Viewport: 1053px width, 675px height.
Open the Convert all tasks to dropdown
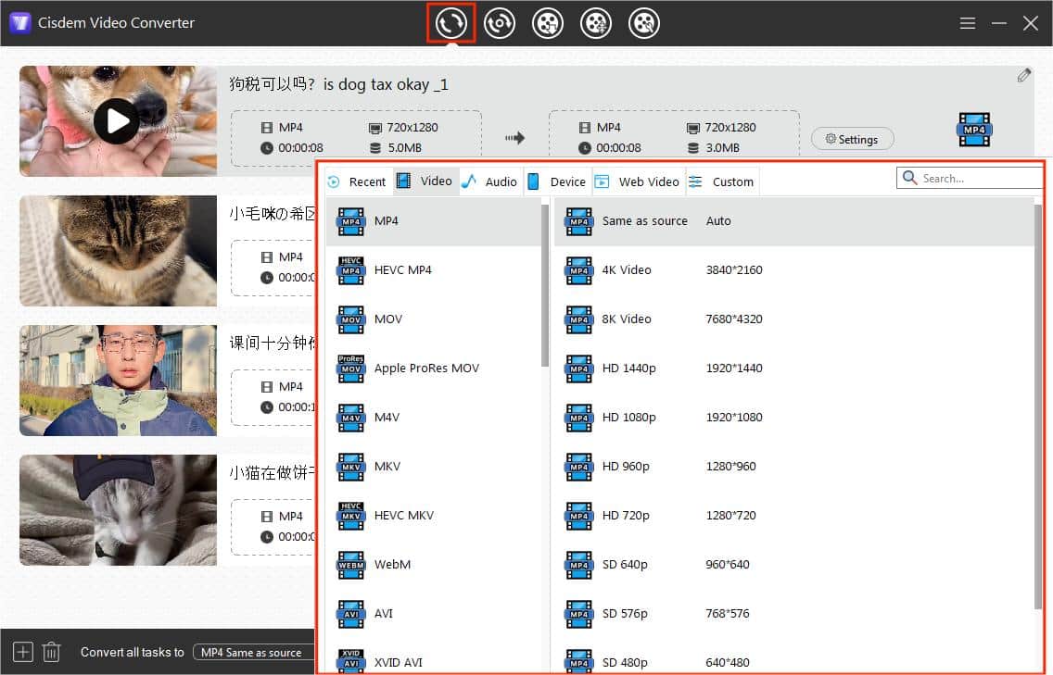point(252,652)
